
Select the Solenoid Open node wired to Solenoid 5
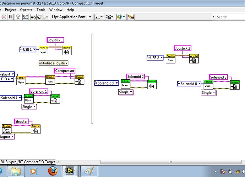point(125,84)
